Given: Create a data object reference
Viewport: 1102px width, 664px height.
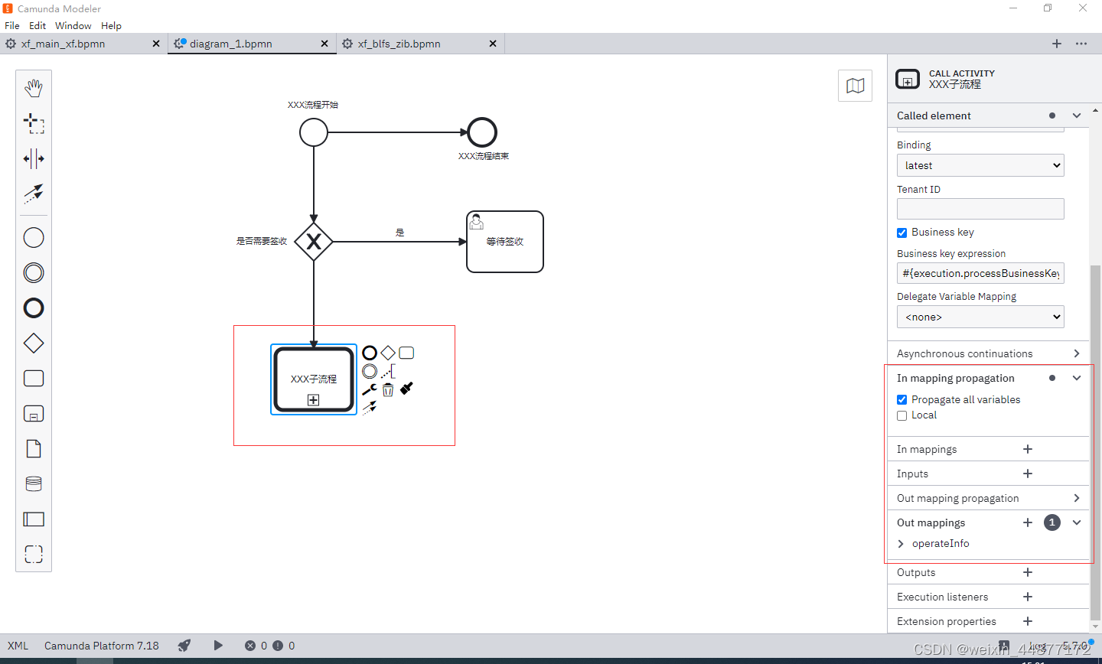Looking at the screenshot, I should click(x=34, y=449).
